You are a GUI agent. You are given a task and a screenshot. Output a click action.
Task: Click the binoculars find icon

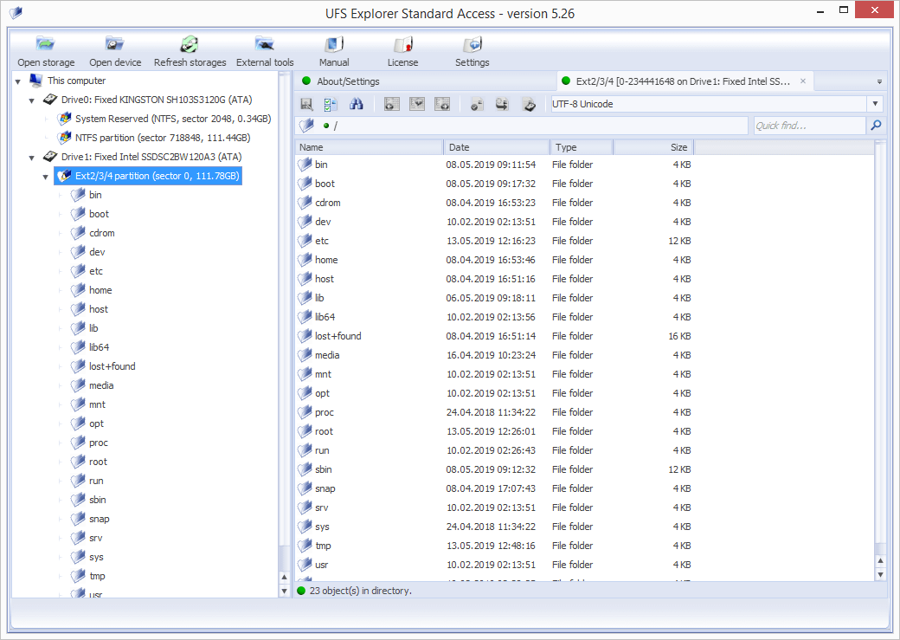tap(356, 104)
